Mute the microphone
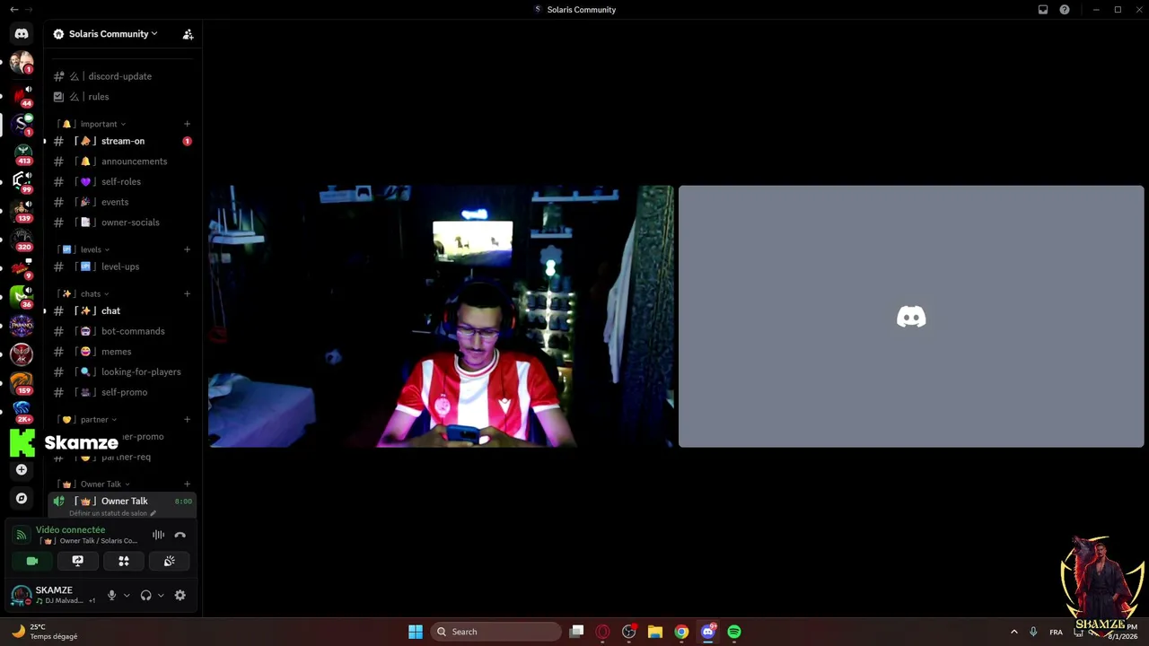Image resolution: width=1149 pixels, height=646 pixels. click(111, 595)
